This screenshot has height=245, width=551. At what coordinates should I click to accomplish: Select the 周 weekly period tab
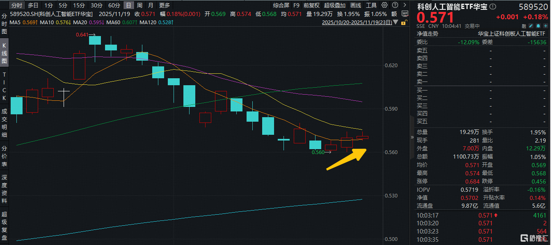click(x=140, y=5)
